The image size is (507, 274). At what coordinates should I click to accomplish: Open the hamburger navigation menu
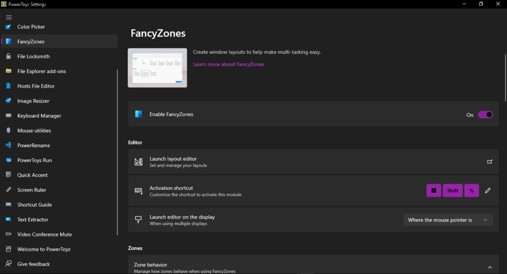9,17
